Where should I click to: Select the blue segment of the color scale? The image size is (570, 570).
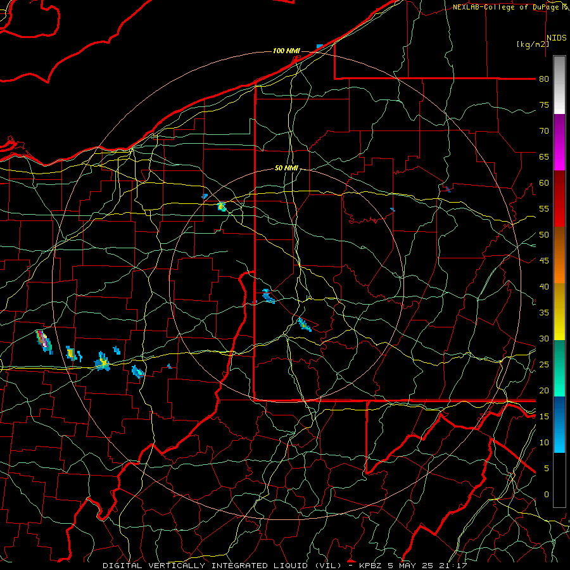pyautogui.click(x=559, y=424)
